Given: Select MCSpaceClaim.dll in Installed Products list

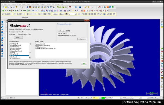Looking at the screenshot, I should click(x=14, y=49).
